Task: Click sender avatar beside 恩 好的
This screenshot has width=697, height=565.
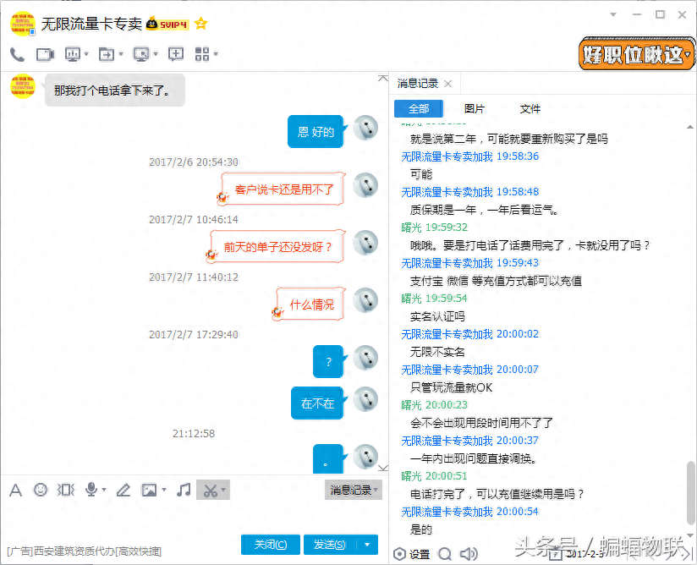Action: pyautogui.click(x=365, y=128)
